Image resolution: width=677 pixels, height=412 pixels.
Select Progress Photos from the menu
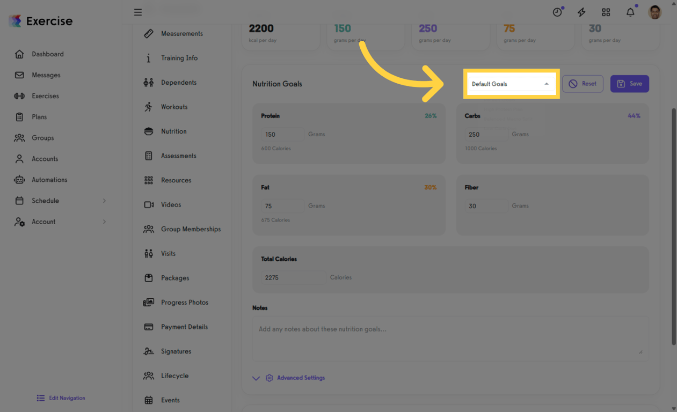(184, 303)
